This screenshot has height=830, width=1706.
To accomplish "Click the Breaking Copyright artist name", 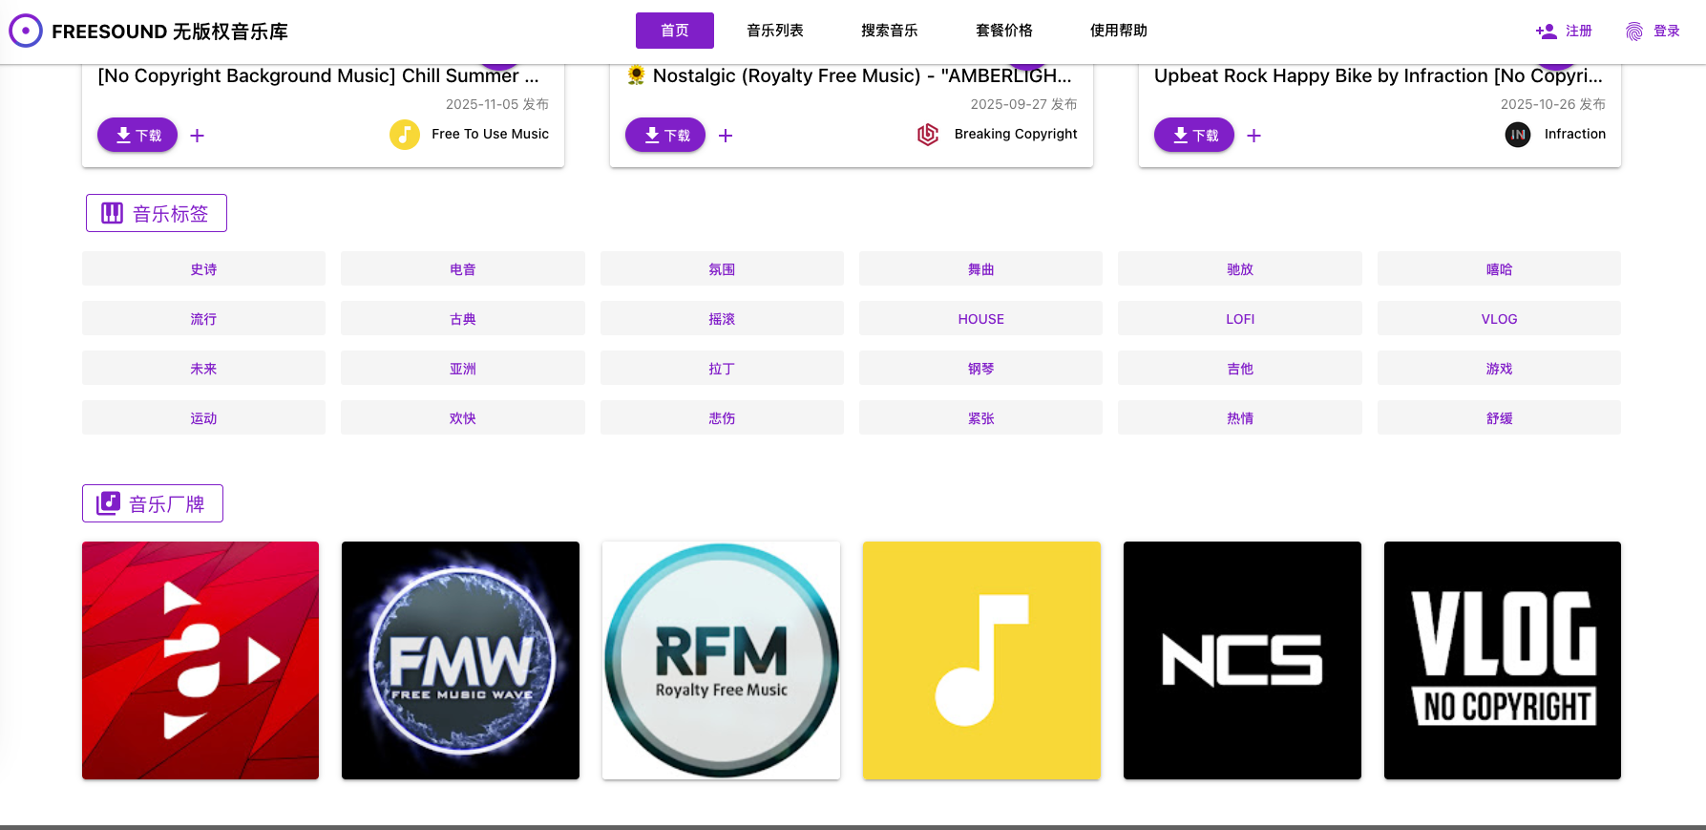I will click(x=1016, y=135).
